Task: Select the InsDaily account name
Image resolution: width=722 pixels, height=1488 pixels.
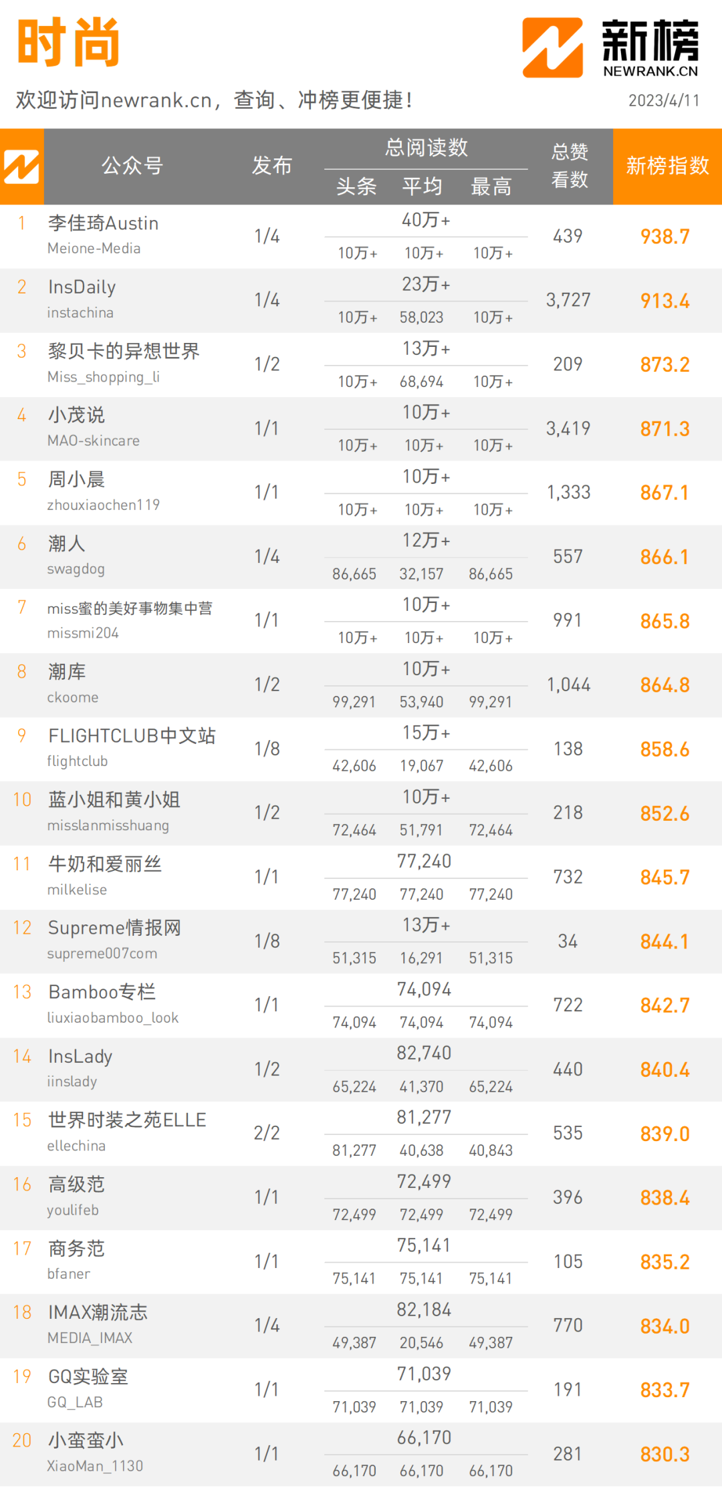Action: 82,287
